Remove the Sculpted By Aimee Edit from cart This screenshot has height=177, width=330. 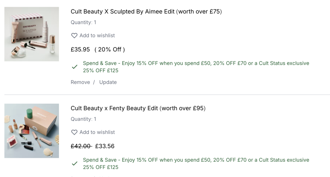click(80, 82)
